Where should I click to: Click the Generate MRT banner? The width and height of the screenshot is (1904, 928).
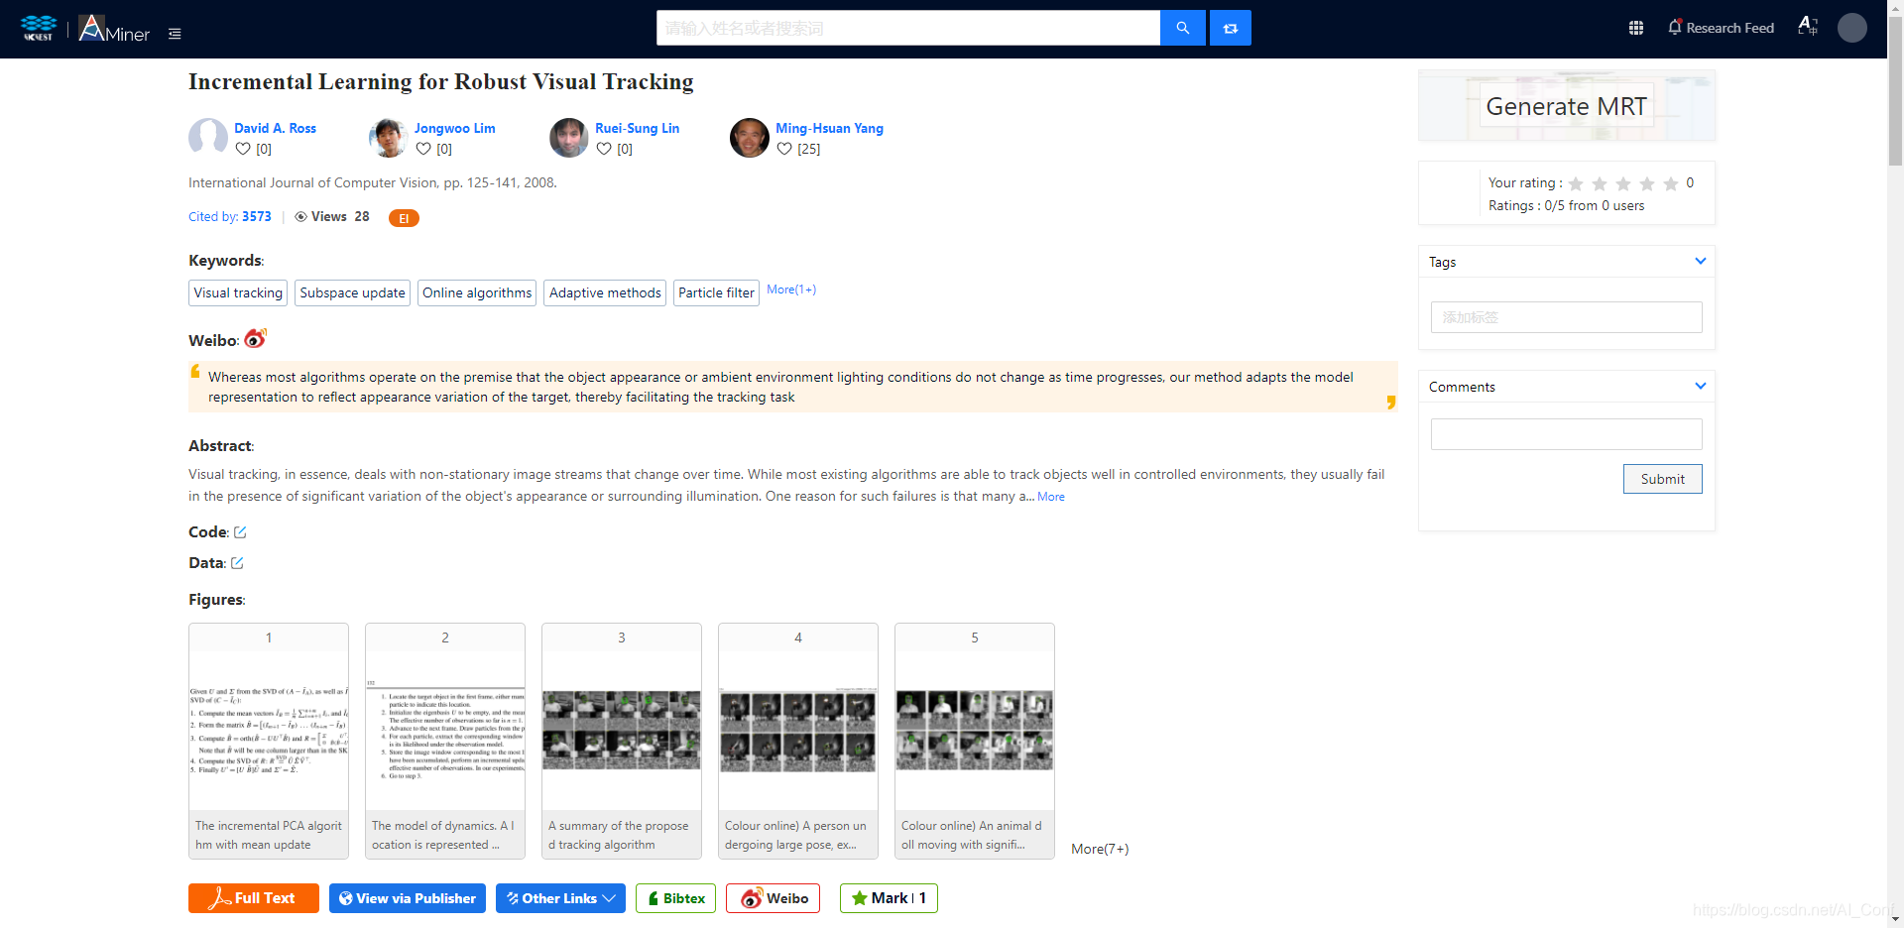(1567, 106)
